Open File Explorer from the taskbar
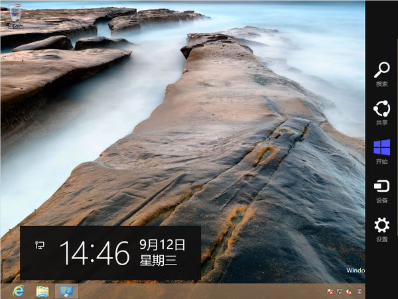Screen dimensions: 398x299 click(42, 291)
